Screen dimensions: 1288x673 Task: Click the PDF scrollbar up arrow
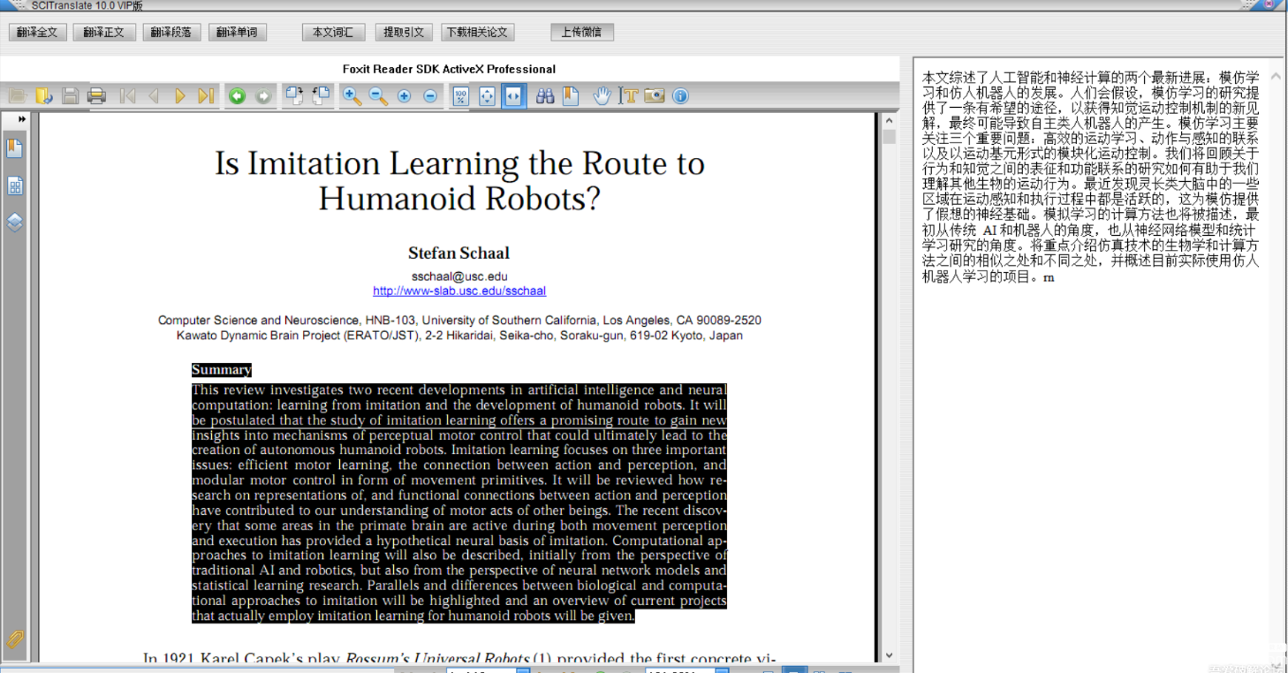890,119
